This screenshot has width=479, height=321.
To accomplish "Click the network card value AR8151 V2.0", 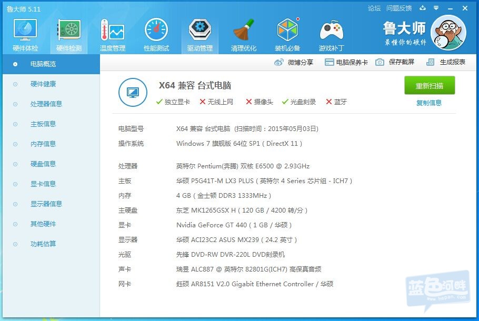I will 255,284.
